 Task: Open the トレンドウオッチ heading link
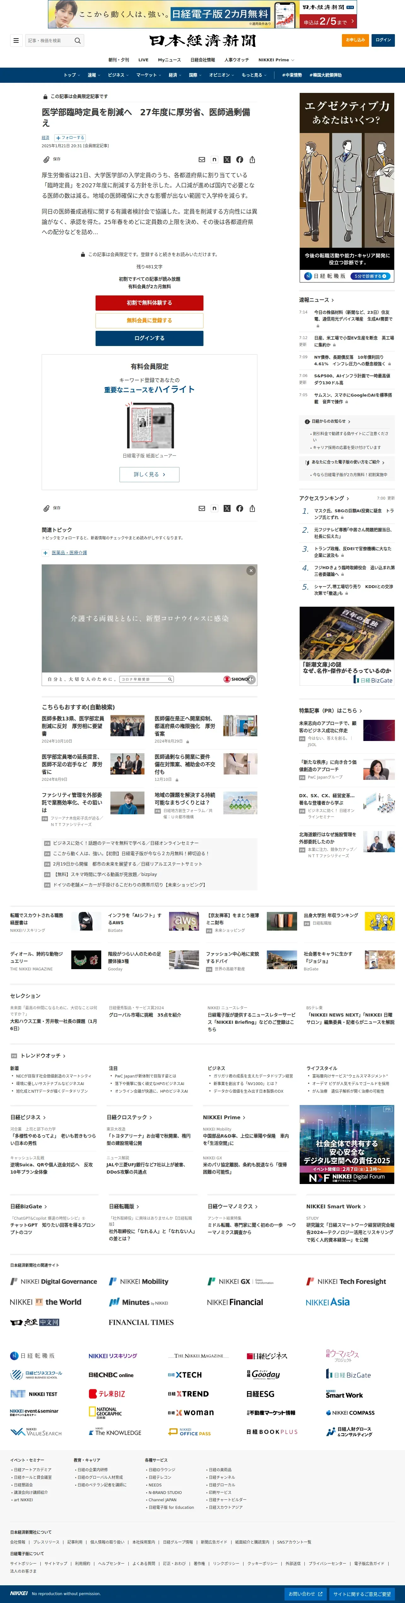coord(43,1055)
